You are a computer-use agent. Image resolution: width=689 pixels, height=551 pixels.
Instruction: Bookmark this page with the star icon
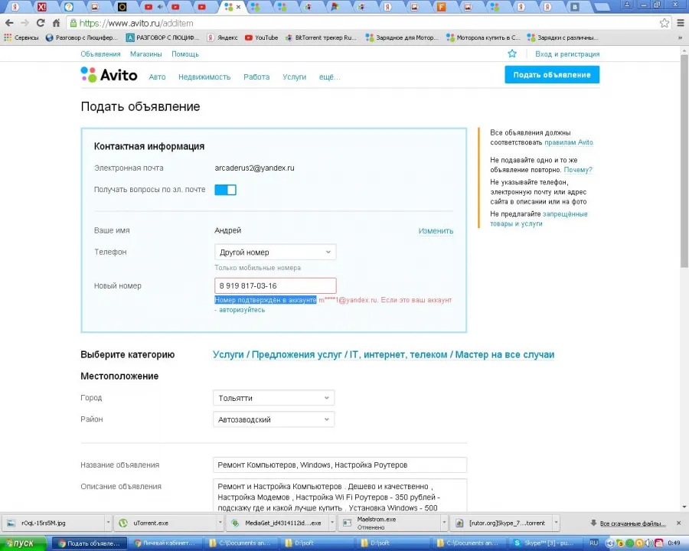point(665,23)
